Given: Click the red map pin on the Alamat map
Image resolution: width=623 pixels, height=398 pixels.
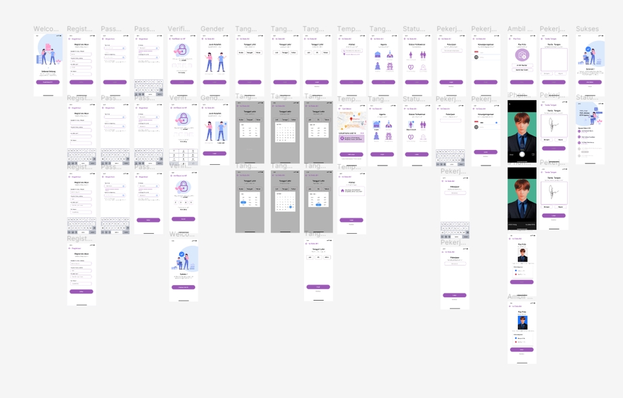Looking at the screenshot, I should 351,119.
